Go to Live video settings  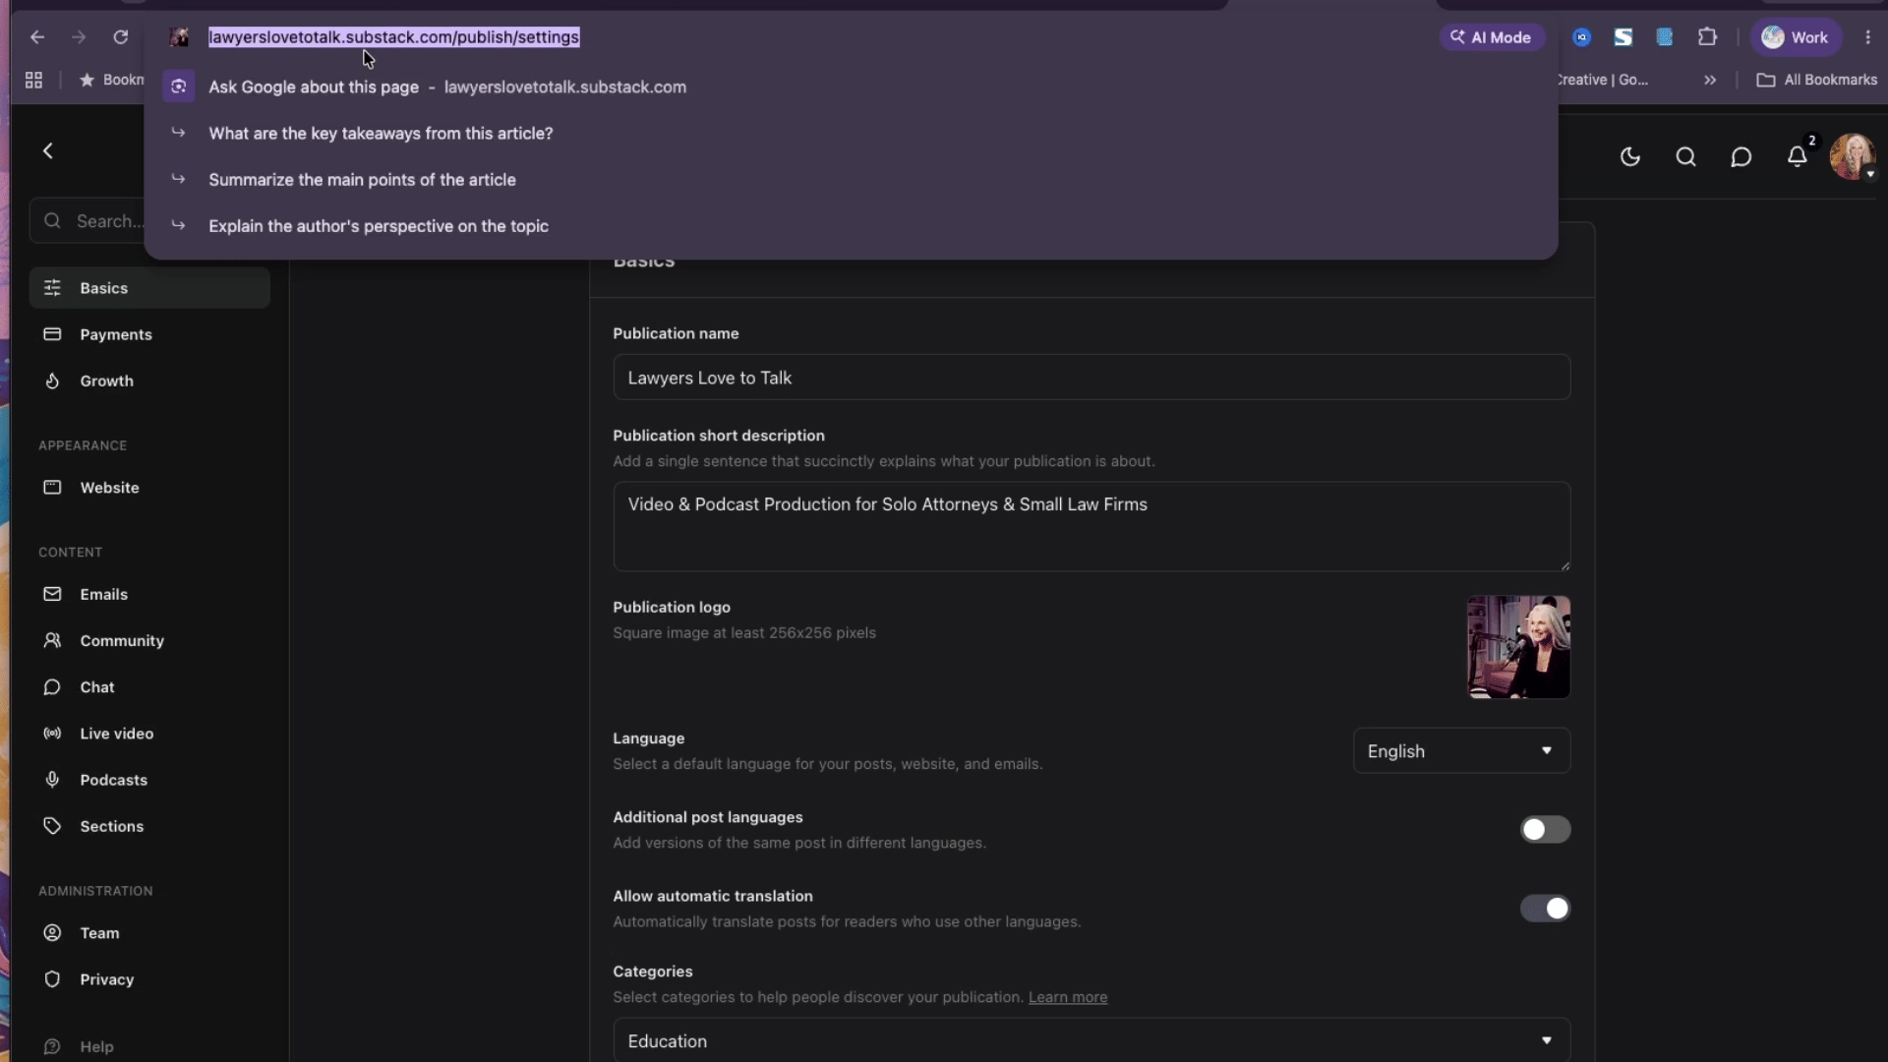(149, 733)
